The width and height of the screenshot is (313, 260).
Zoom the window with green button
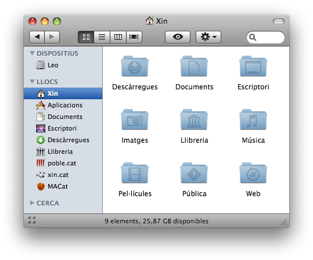click(x=57, y=21)
